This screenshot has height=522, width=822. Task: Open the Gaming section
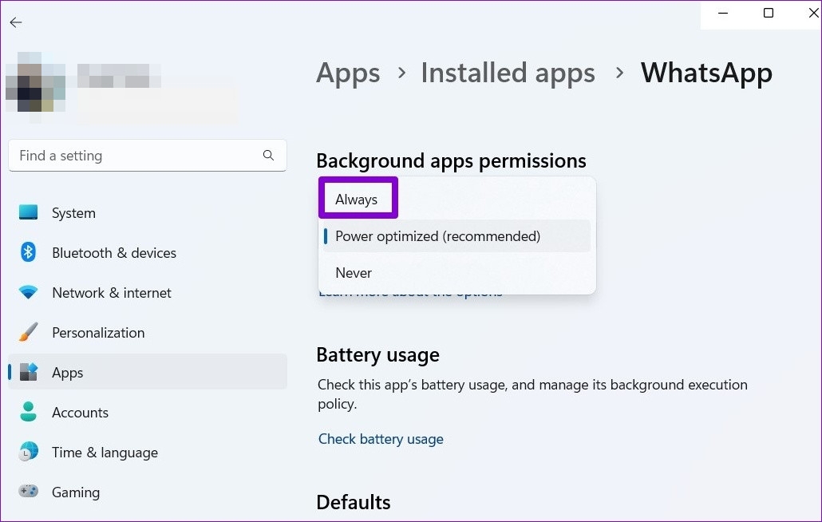click(29, 492)
